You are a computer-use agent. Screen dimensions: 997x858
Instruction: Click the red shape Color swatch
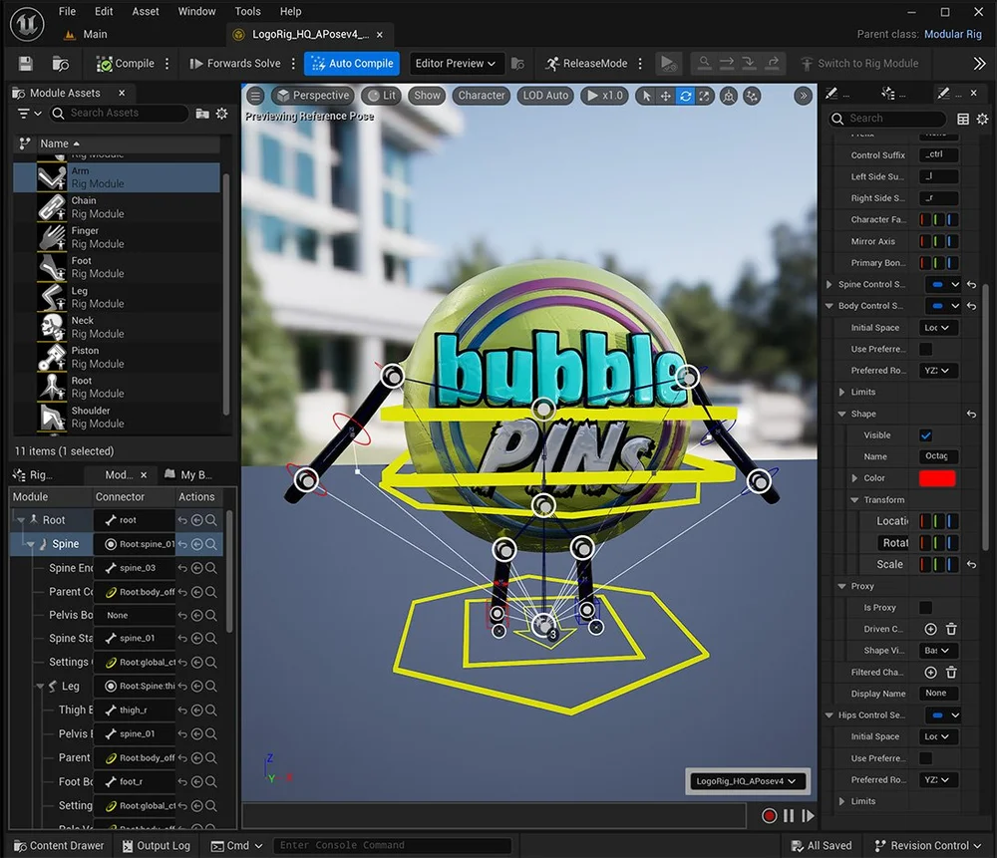click(x=937, y=478)
